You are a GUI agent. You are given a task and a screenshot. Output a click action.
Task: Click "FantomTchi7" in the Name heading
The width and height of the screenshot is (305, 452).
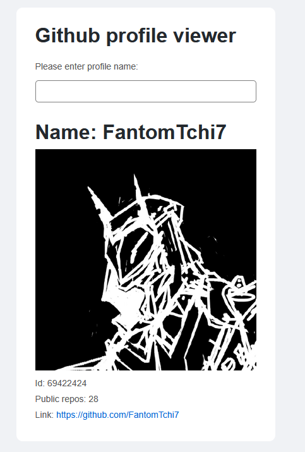tap(164, 132)
